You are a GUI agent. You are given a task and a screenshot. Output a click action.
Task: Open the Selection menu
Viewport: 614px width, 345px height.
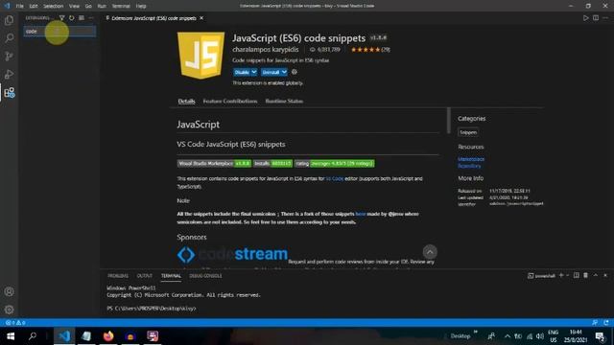(x=54, y=6)
